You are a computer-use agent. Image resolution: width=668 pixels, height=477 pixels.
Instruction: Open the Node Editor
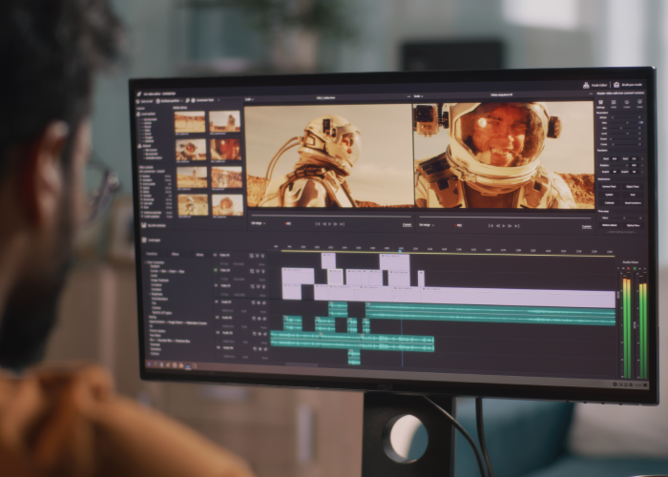[x=595, y=85]
